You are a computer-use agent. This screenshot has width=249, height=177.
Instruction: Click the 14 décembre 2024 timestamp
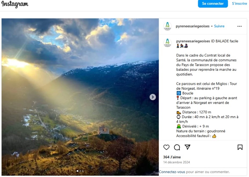(x=177, y=162)
